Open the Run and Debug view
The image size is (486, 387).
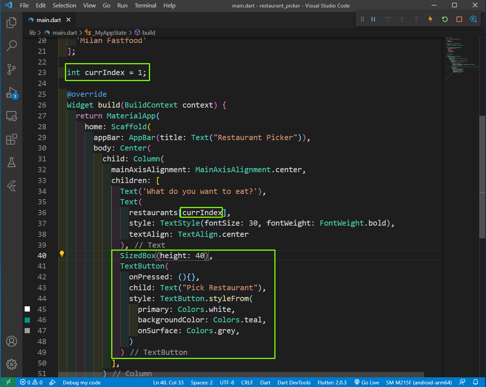tap(12, 93)
